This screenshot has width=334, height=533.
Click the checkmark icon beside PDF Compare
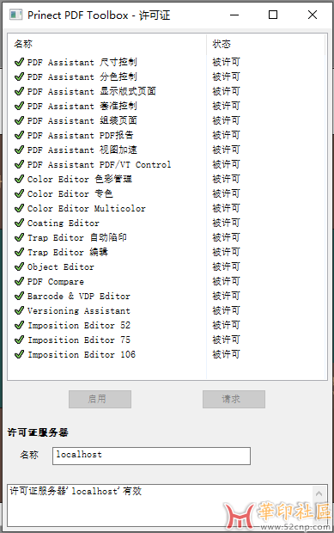click(19, 281)
